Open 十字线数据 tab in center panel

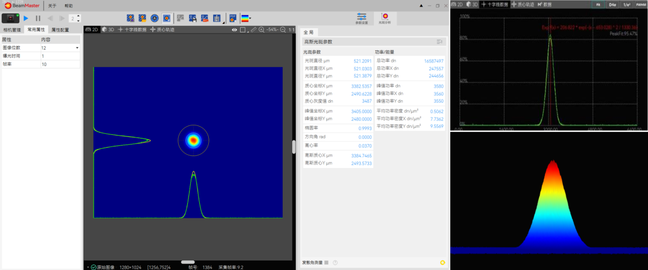[x=132, y=30]
